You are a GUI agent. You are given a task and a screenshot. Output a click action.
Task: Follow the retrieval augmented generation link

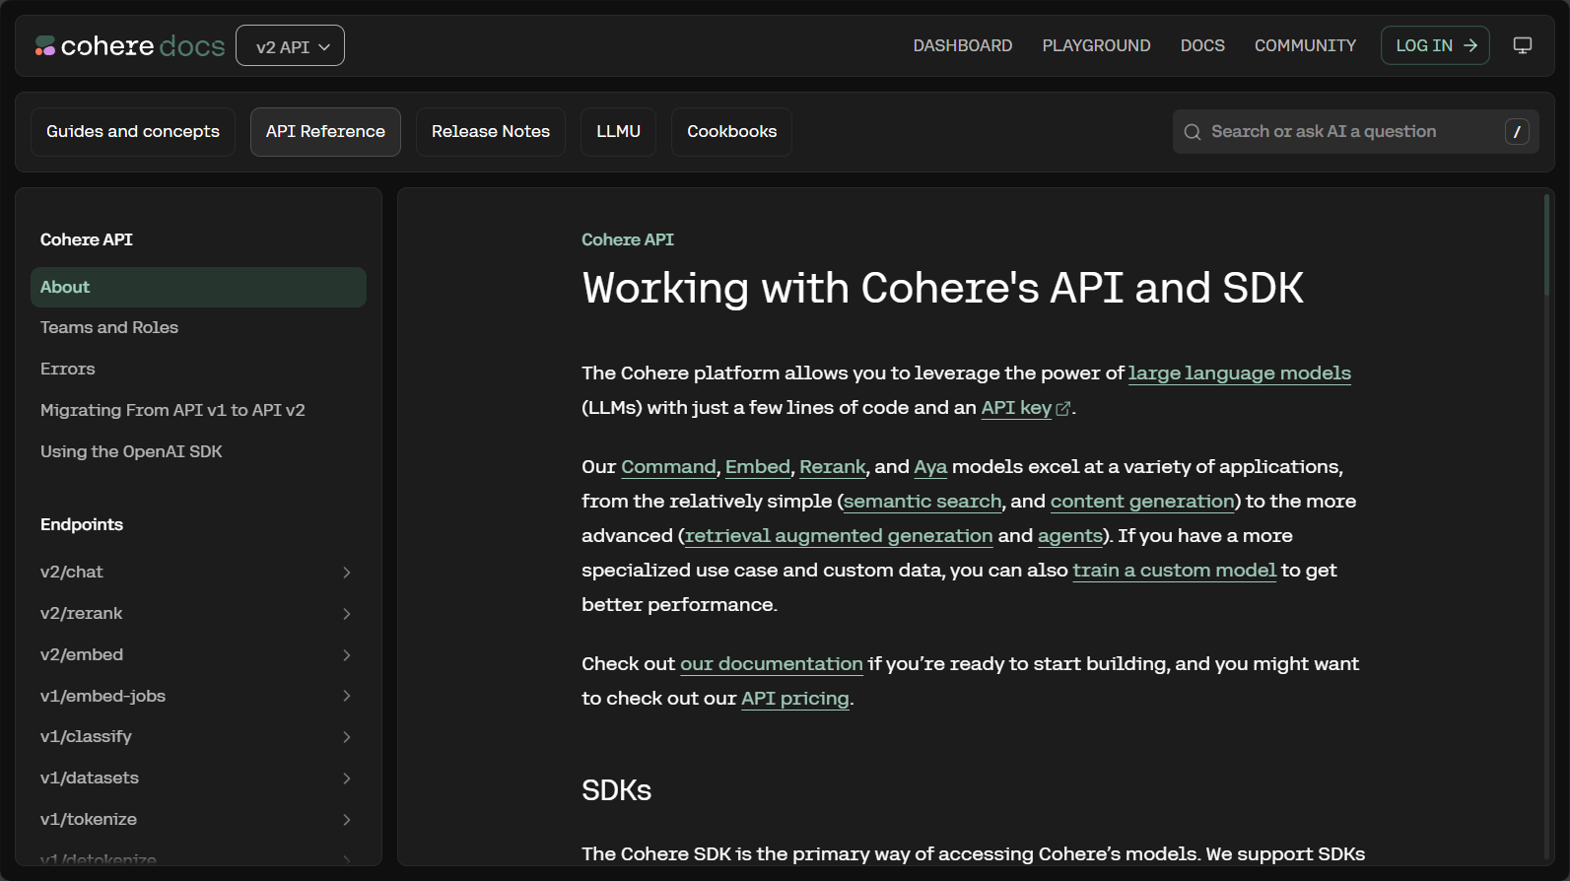(x=839, y=536)
